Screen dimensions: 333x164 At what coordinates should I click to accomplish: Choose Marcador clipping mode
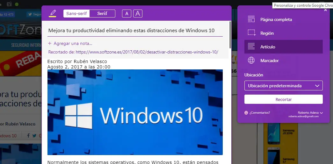284,61
